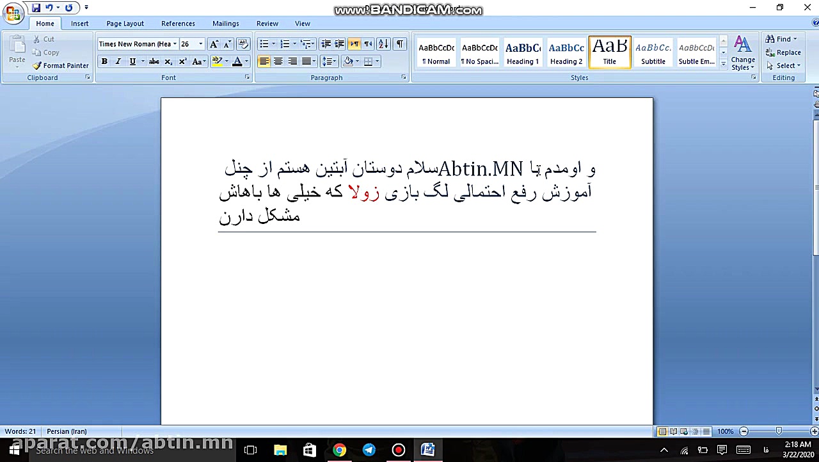Expand the Change Styles menu
The height and width of the screenshot is (462, 819).
coord(743,56)
